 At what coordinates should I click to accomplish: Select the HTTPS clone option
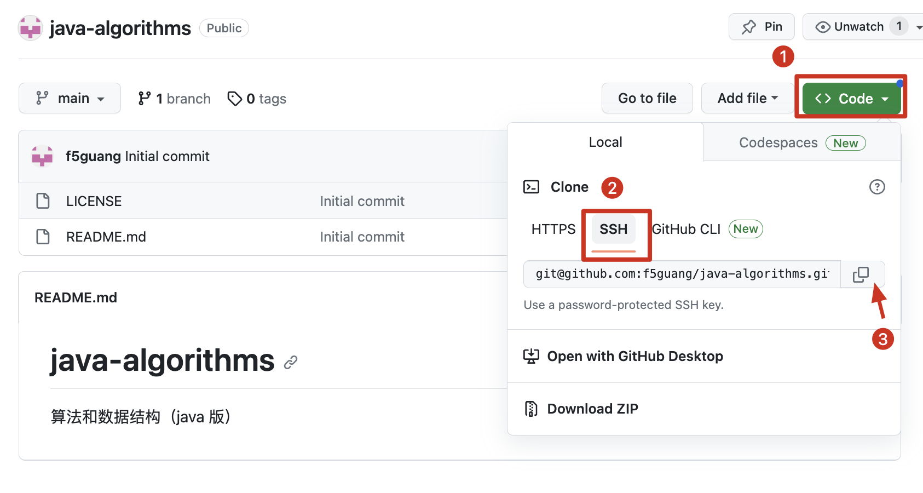pos(553,229)
